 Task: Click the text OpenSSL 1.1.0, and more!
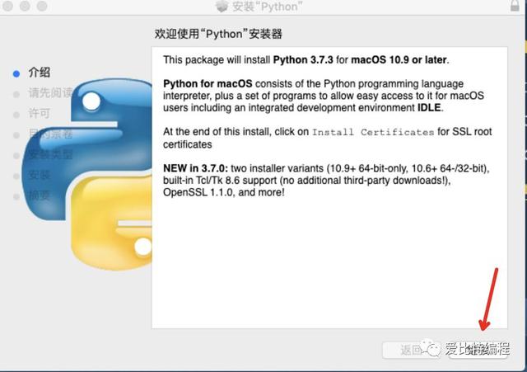pos(224,192)
